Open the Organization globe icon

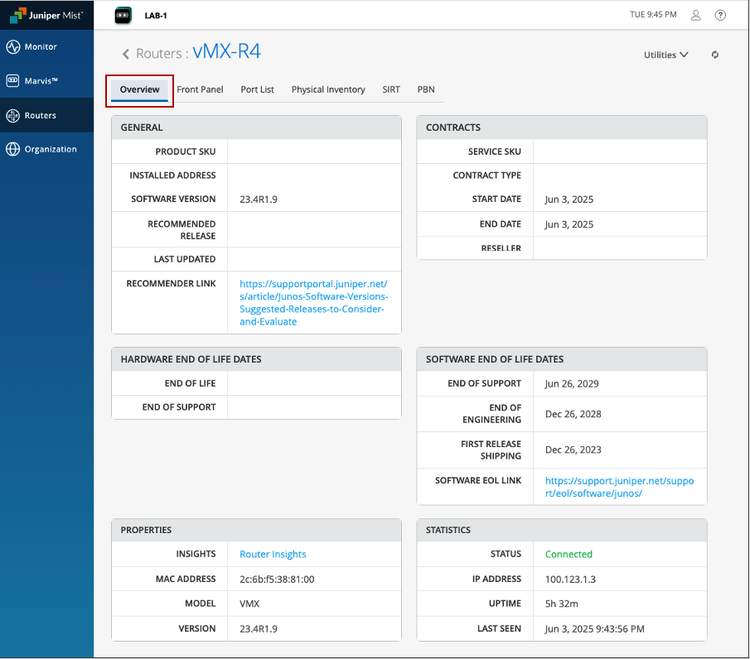[12, 150]
